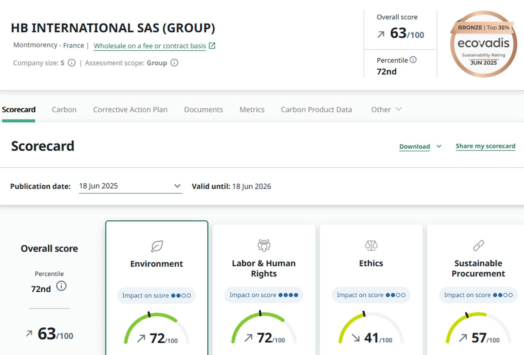Click Labor & Human Rights Impact on score pill
This screenshot has width=524, height=355.
click(264, 295)
